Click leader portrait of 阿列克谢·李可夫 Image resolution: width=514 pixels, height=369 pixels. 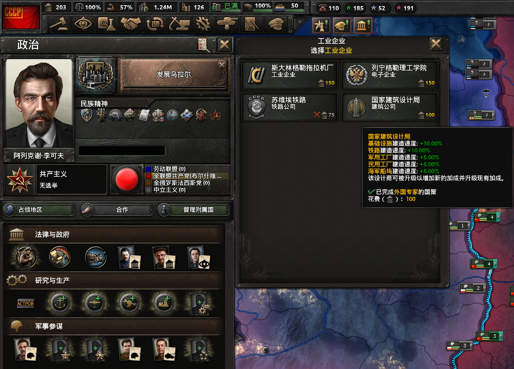coord(39,103)
